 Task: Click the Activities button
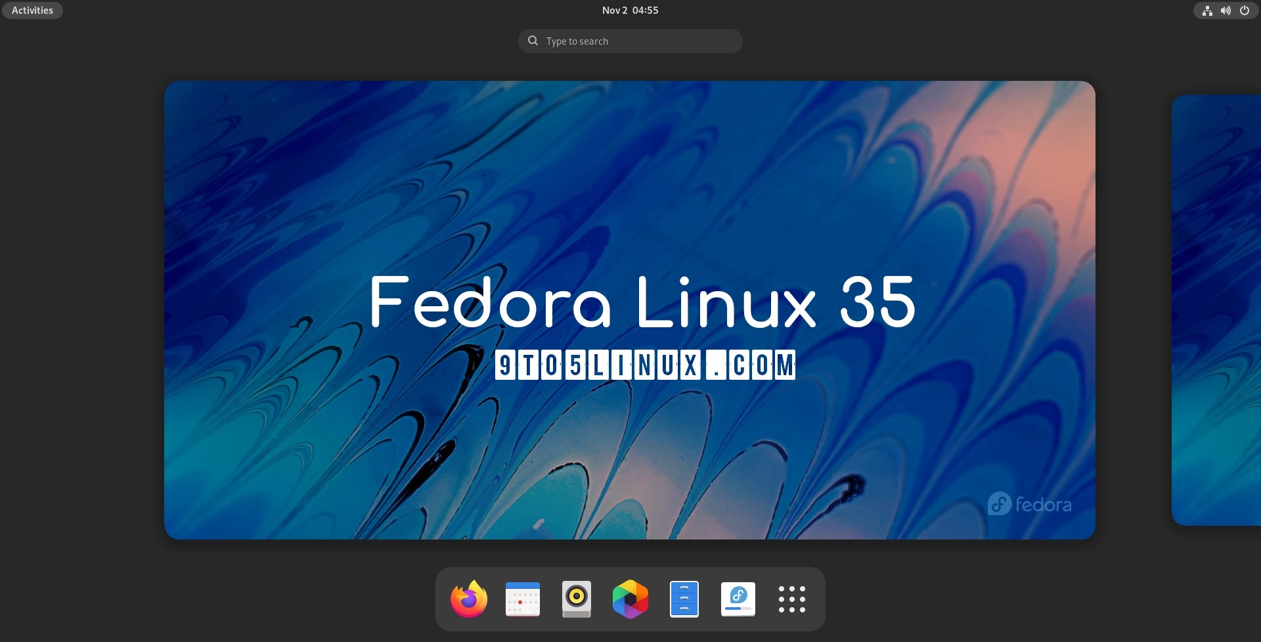(x=32, y=11)
